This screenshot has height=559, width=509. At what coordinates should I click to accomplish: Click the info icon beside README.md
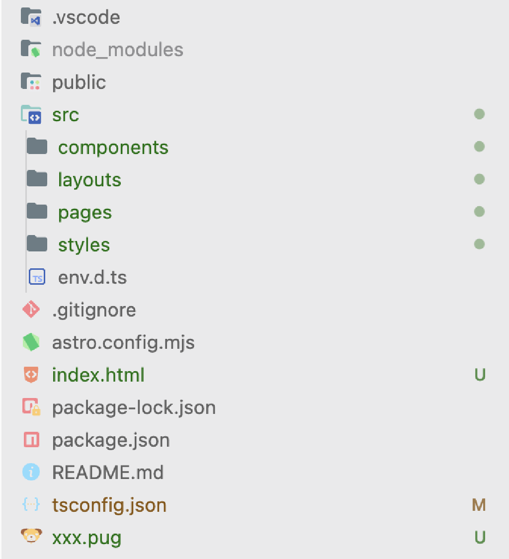(31, 472)
